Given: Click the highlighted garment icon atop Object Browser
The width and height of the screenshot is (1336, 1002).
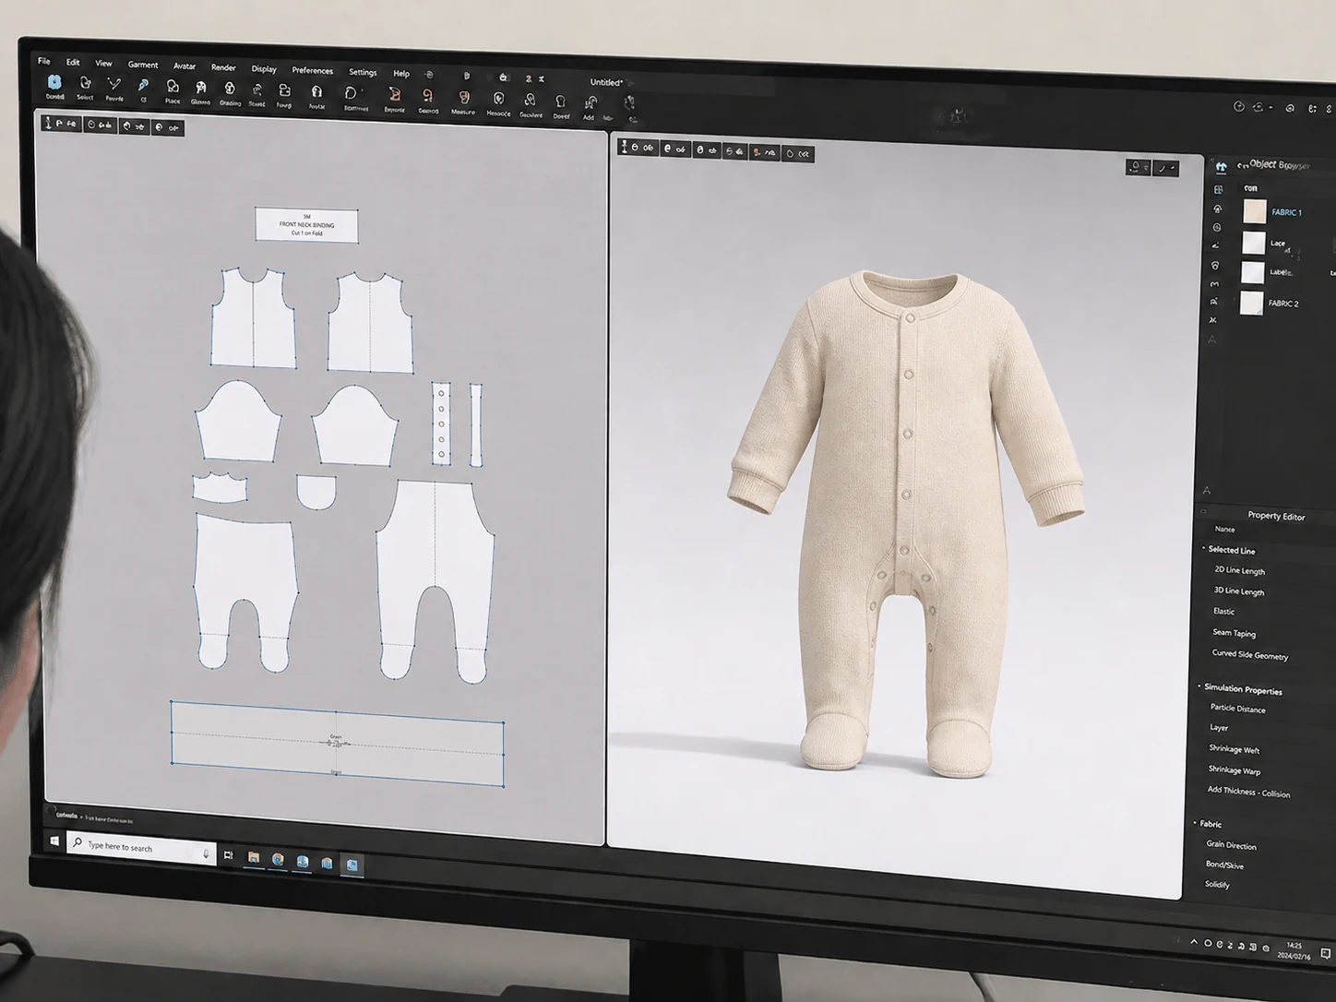Looking at the screenshot, I should tap(1221, 167).
